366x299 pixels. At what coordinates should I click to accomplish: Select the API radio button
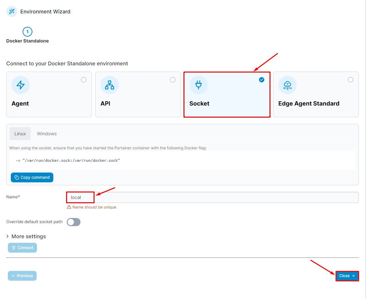click(173, 80)
